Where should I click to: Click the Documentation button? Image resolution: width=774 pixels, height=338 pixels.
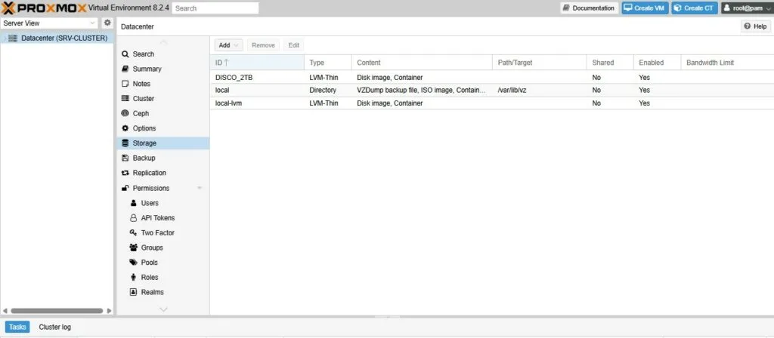pyautogui.click(x=590, y=8)
